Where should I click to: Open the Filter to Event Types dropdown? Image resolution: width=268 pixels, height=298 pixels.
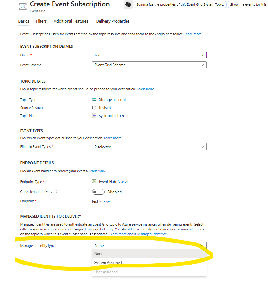149,147
